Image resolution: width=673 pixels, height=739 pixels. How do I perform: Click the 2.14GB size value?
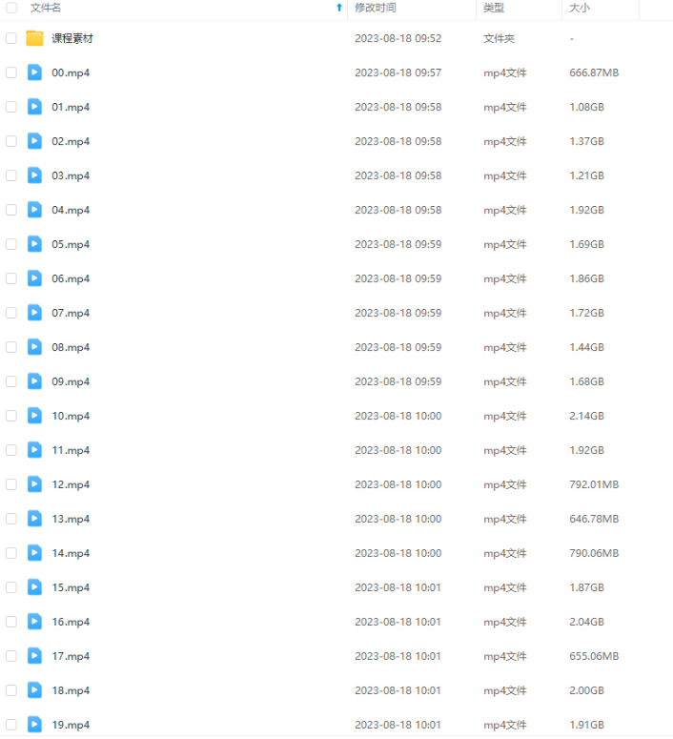587,416
